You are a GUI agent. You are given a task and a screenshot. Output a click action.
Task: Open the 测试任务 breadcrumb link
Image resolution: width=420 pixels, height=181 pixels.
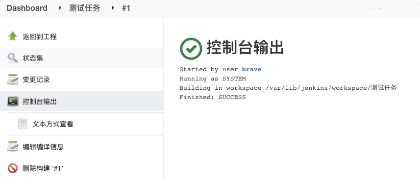[x=85, y=8]
